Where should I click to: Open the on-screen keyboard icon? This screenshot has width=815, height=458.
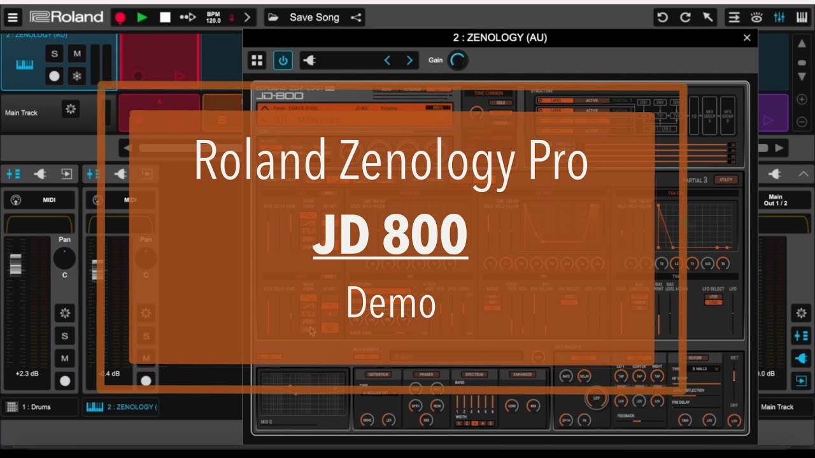coord(802,17)
